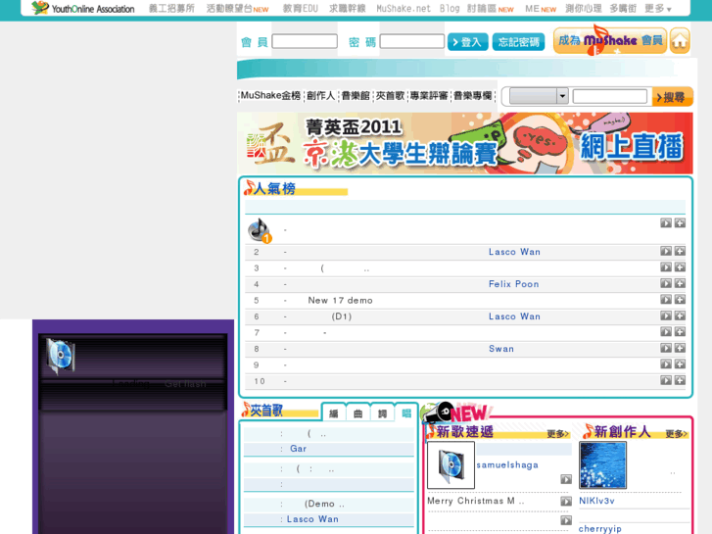712x534 pixels.
Task: Add rank 7 song to playlist
Action: 680,332
